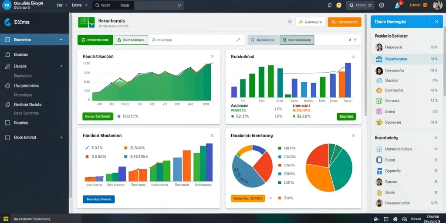This screenshot has width=446, height=223.
Task: Expand the chevron at the filter row's right end
Action: [x=355, y=40]
